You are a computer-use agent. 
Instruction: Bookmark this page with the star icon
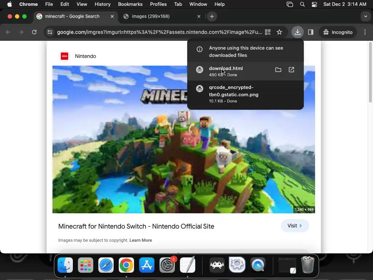coord(279,32)
